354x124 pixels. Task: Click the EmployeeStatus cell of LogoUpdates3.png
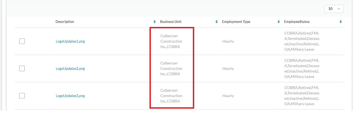(x=302, y=96)
